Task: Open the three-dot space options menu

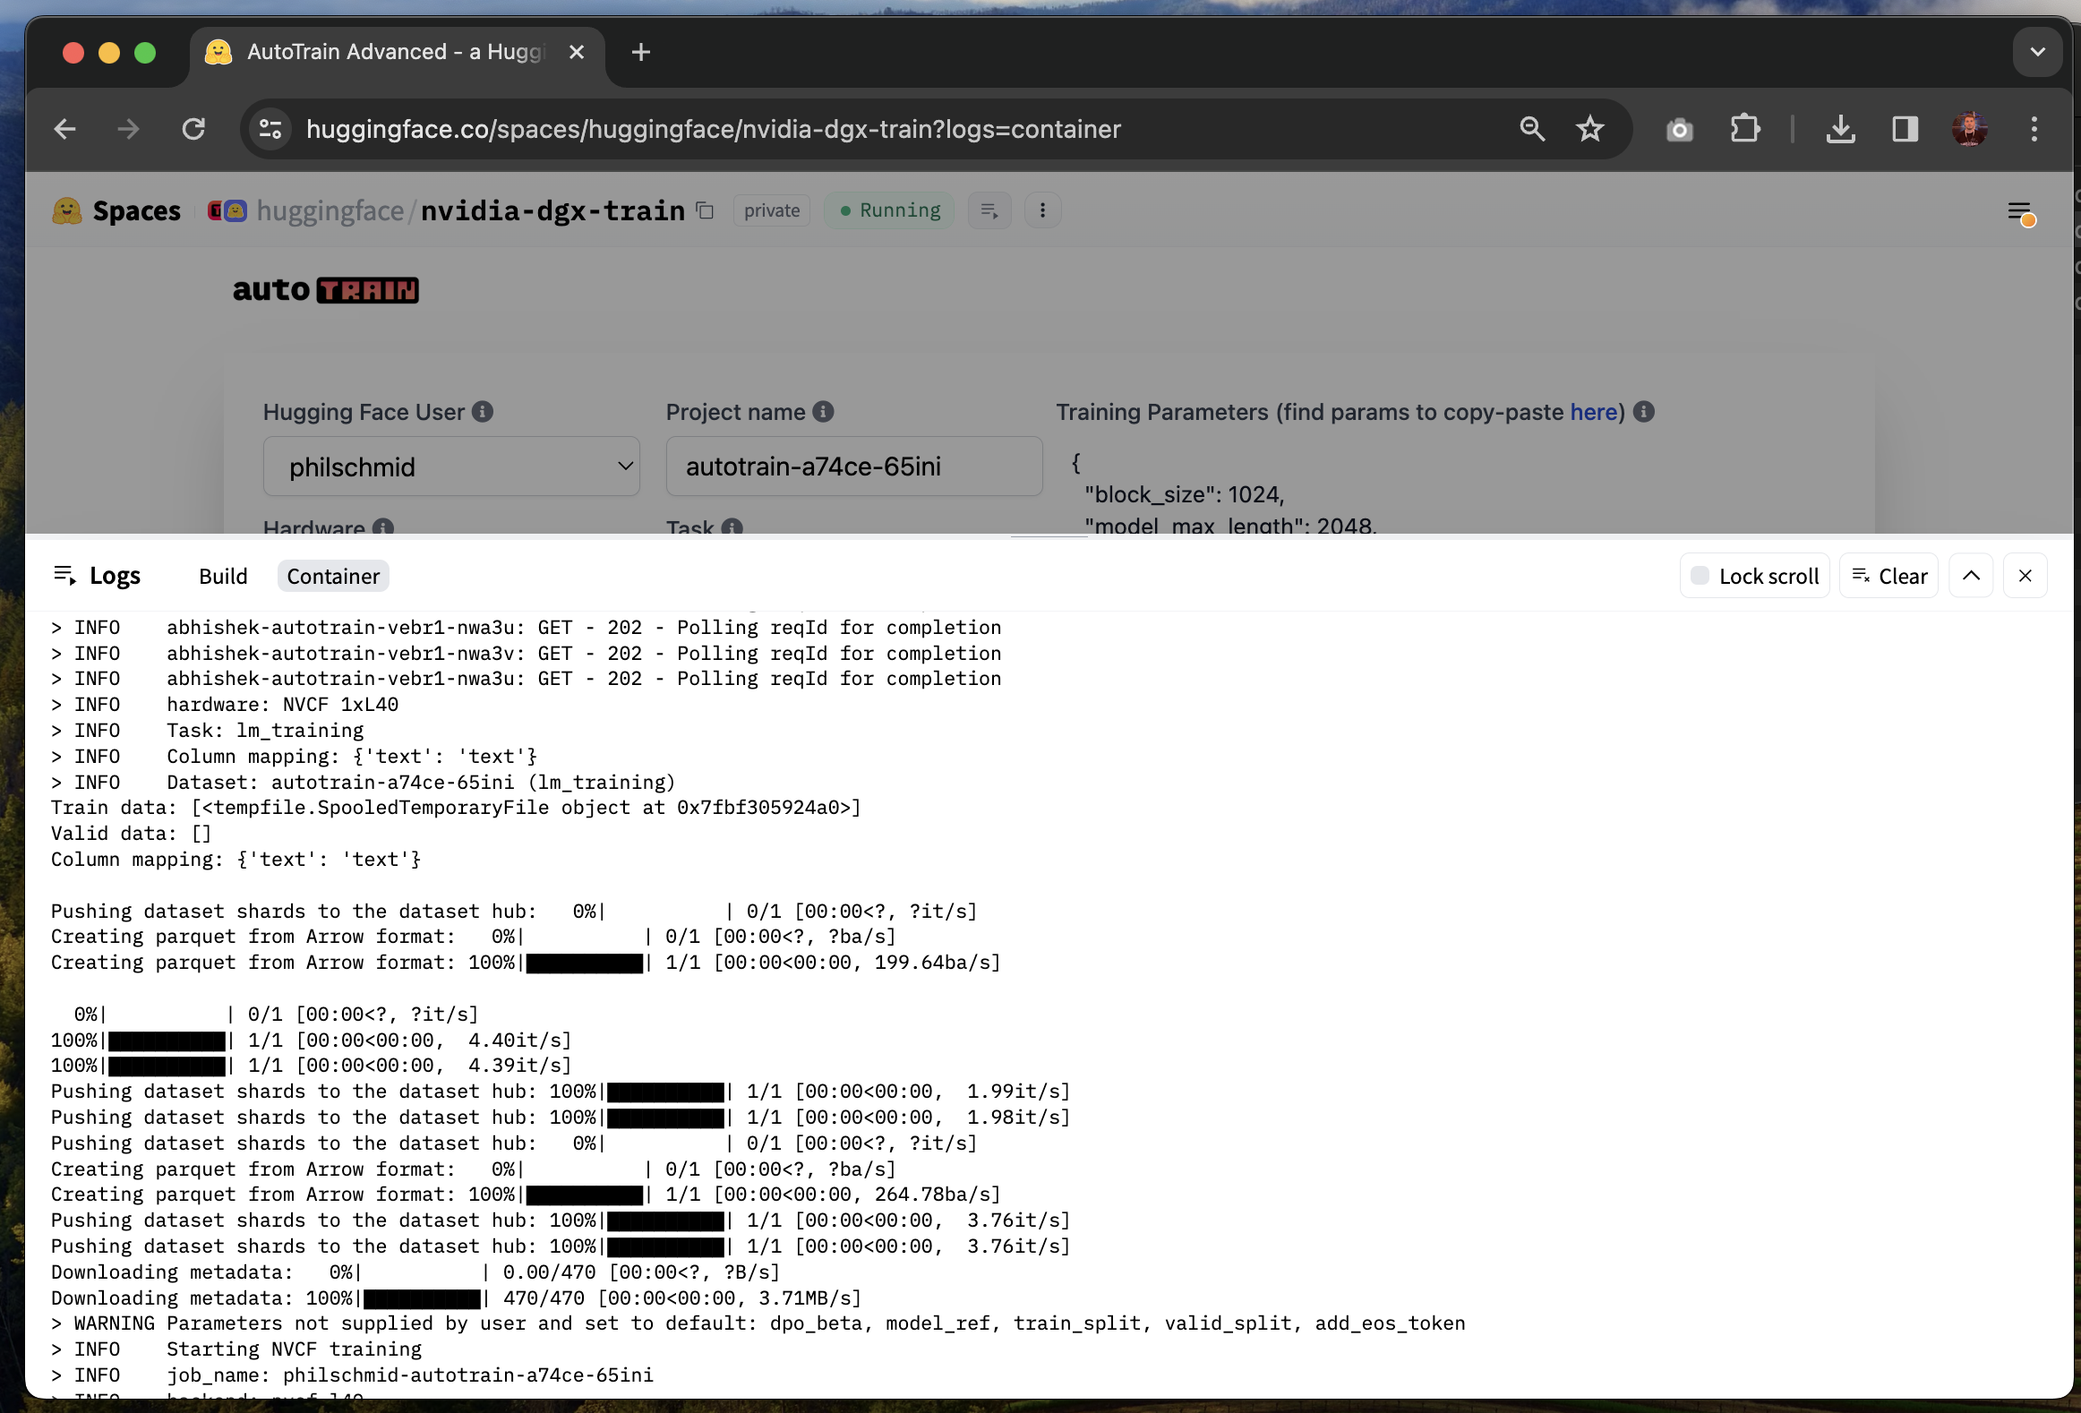Action: coord(1042,210)
